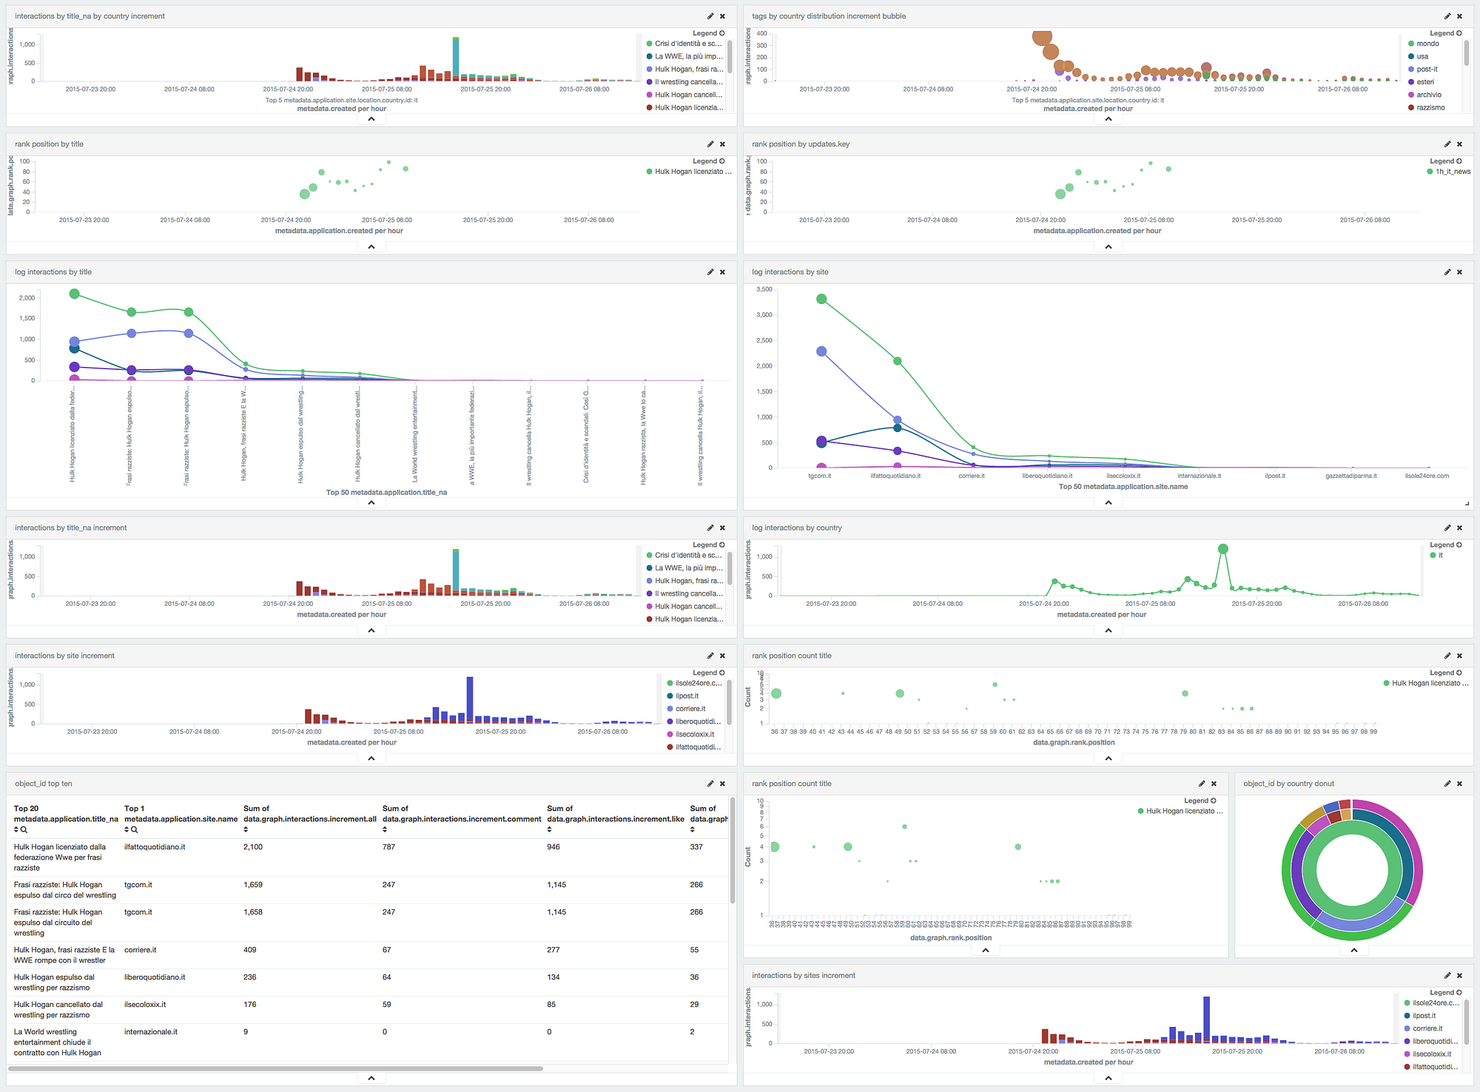Edit the 'interactions by title_na by country increment' panel

tap(710, 16)
